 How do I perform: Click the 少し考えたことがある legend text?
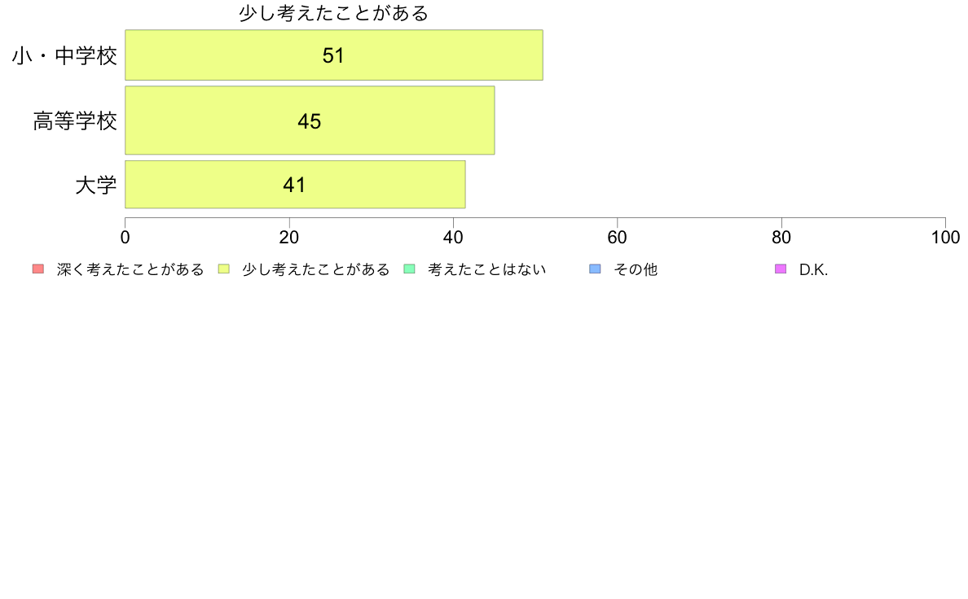pos(316,269)
